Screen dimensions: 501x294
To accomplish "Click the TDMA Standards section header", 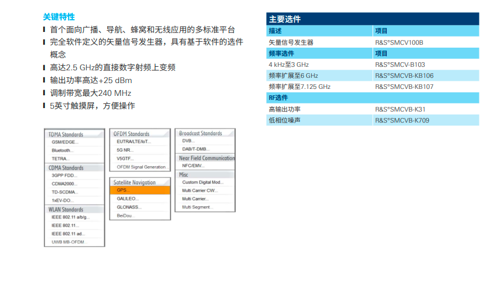I will [66, 134].
